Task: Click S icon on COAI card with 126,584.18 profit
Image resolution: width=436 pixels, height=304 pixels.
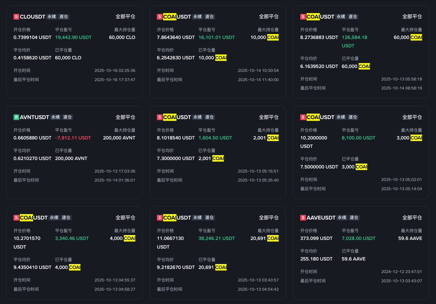Action: pyautogui.click(x=303, y=17)
